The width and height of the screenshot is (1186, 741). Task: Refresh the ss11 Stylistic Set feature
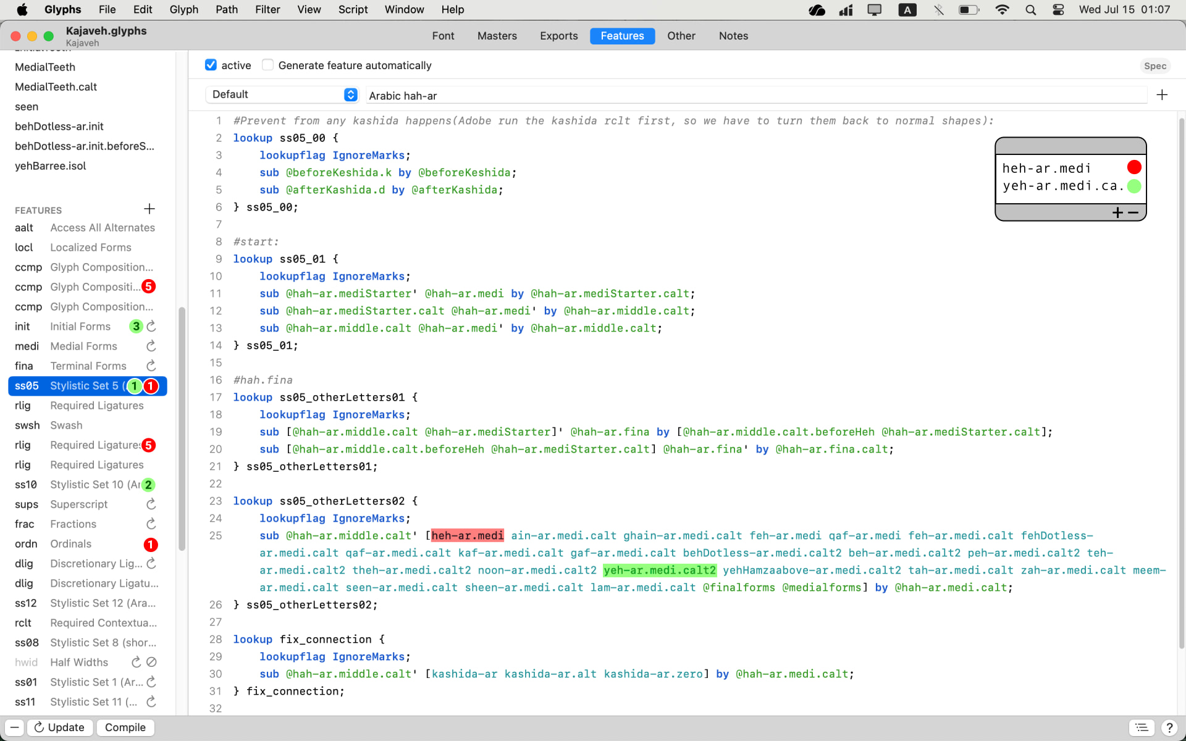click(151, 701)
